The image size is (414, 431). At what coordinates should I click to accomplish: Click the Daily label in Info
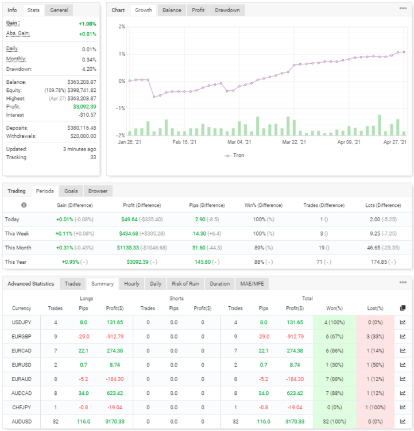[x=12, y=49]
